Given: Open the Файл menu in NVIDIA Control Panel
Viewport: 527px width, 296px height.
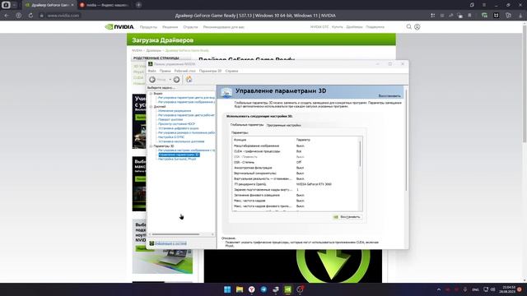Looking at the screenshot, I should click(152, 72).
